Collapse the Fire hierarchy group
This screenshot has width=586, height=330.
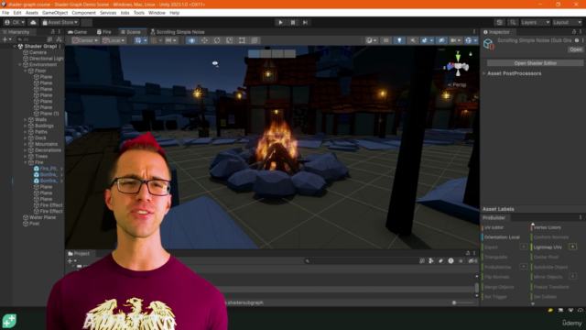[26, 162]
